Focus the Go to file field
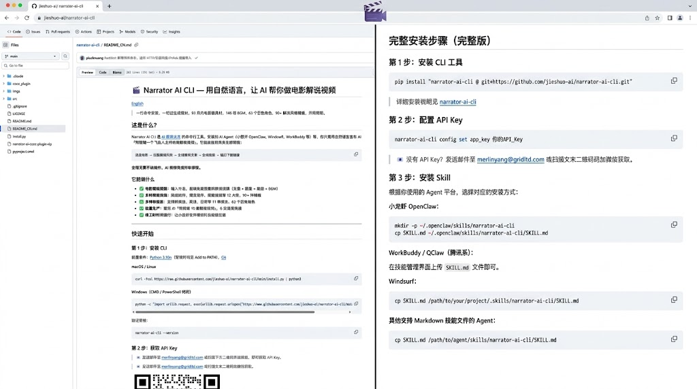 [35, 66]
